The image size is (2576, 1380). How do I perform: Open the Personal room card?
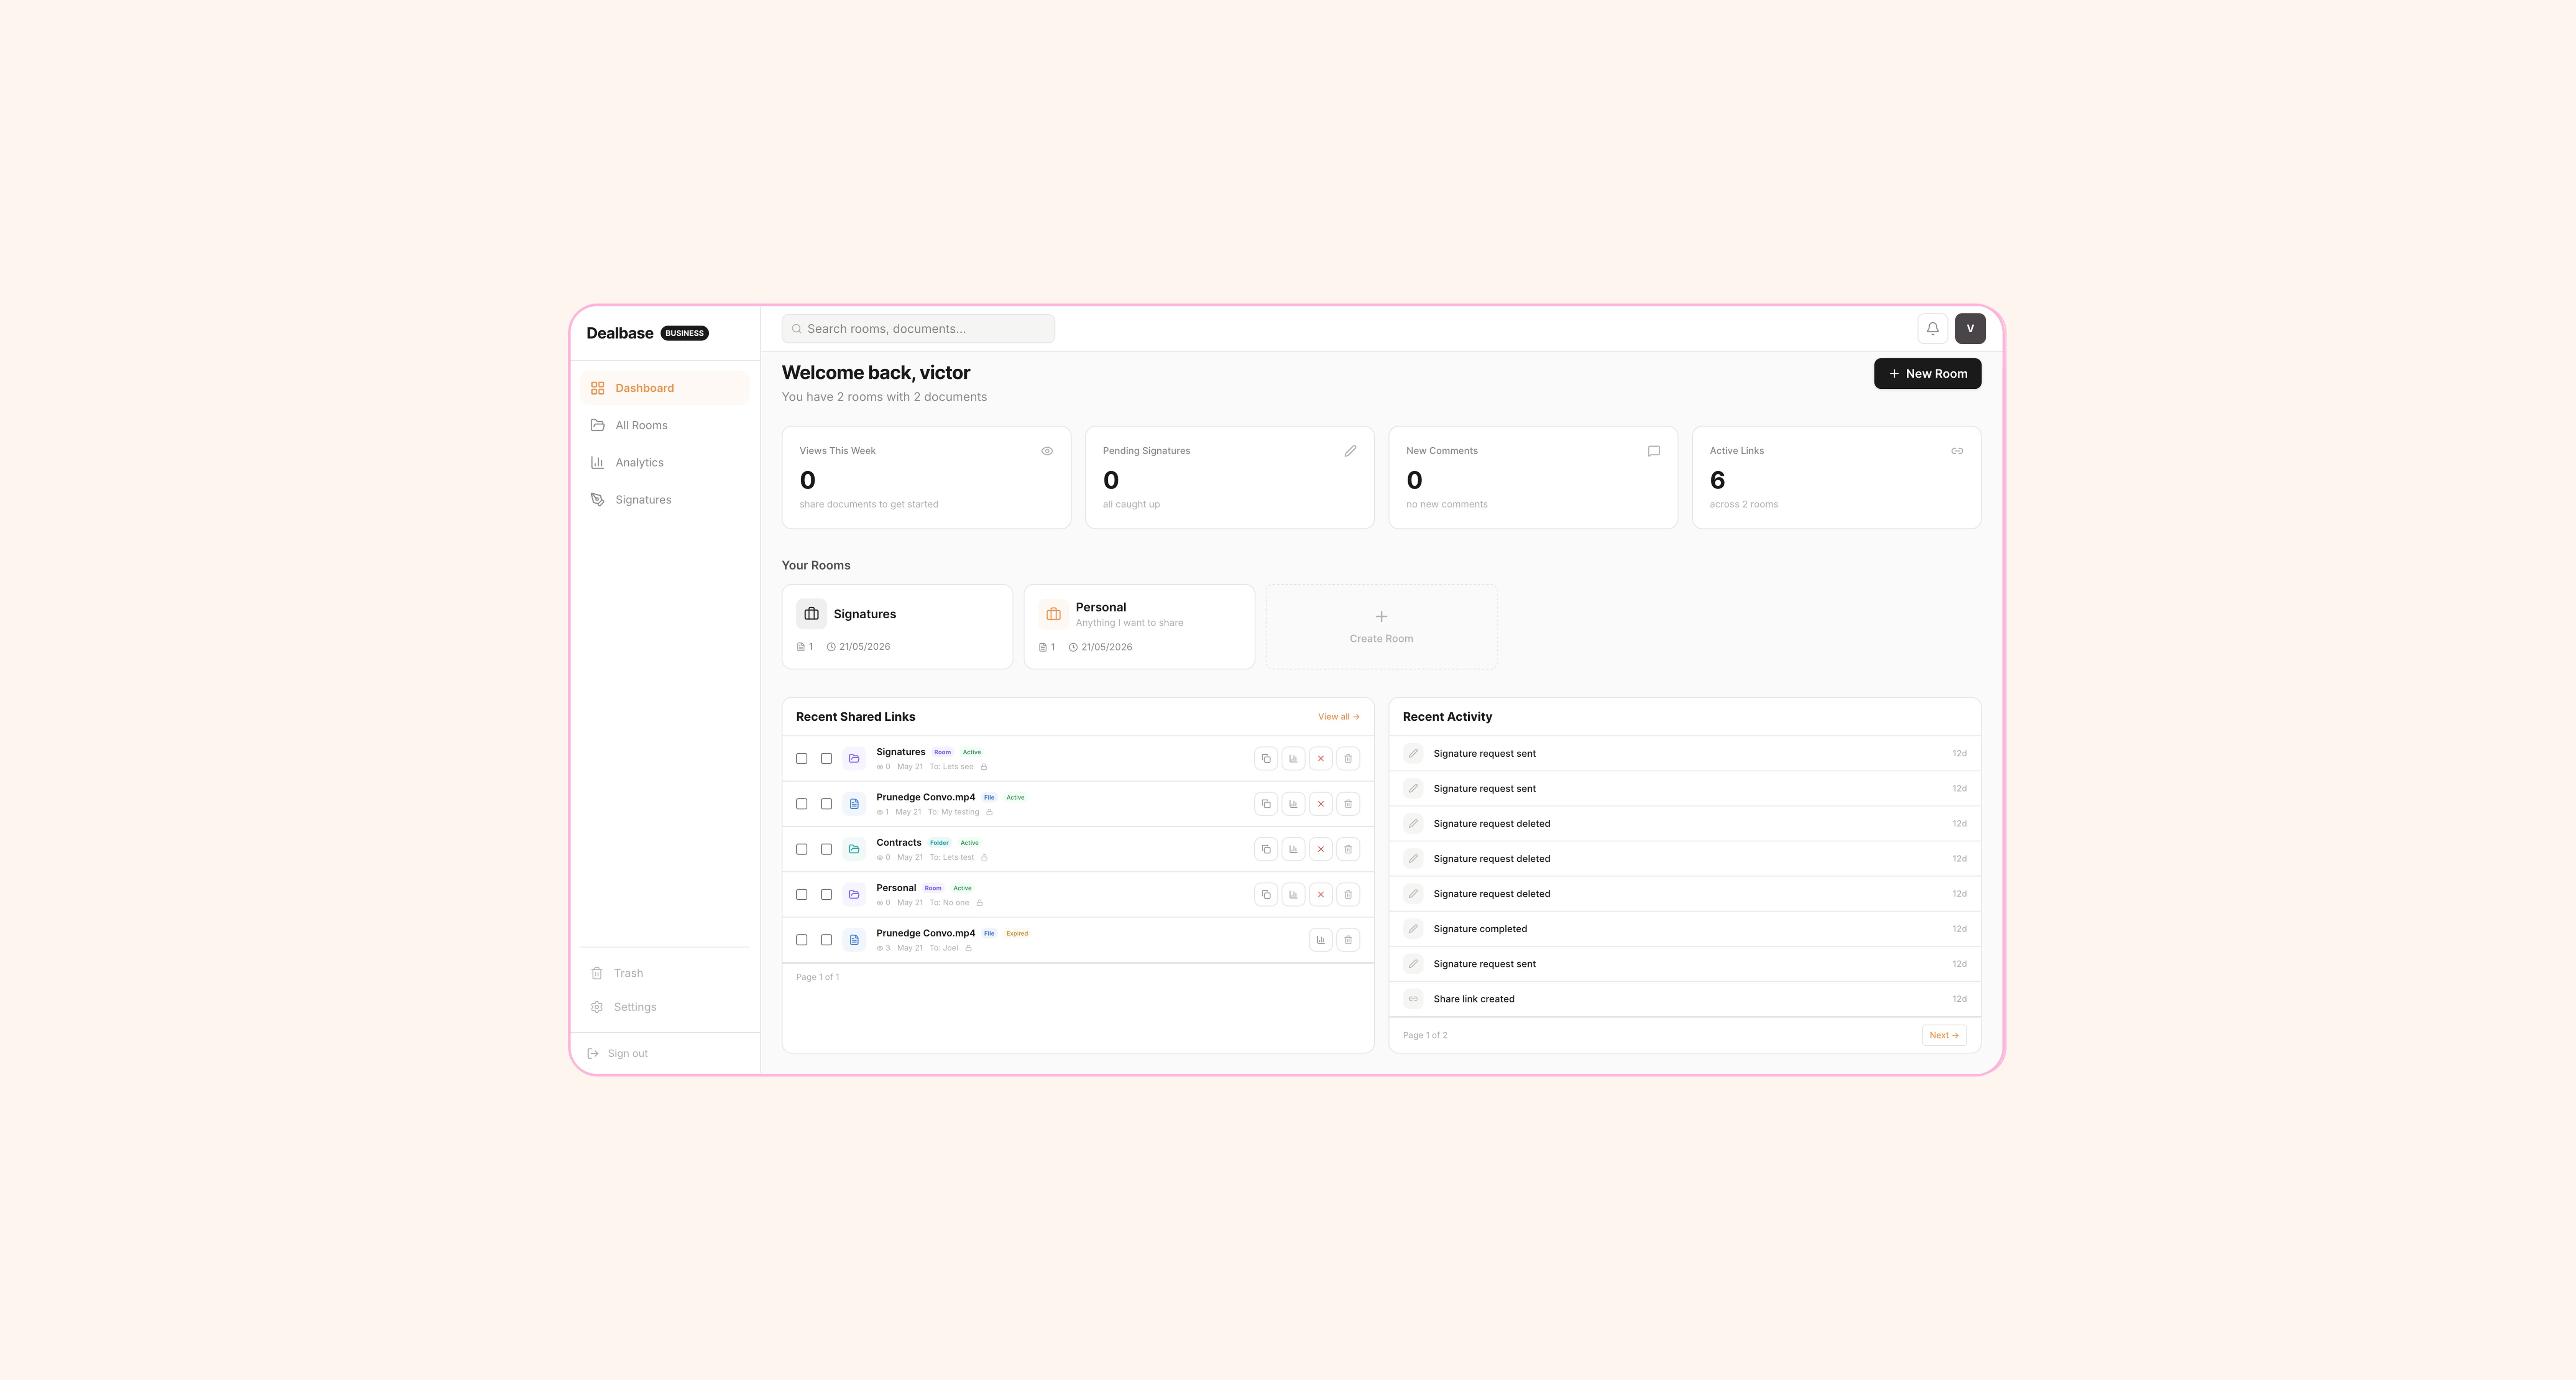1139,627
